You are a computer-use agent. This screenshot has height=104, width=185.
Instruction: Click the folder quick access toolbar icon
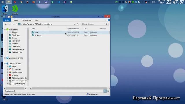pyautogui.click(x=12, y=17)
